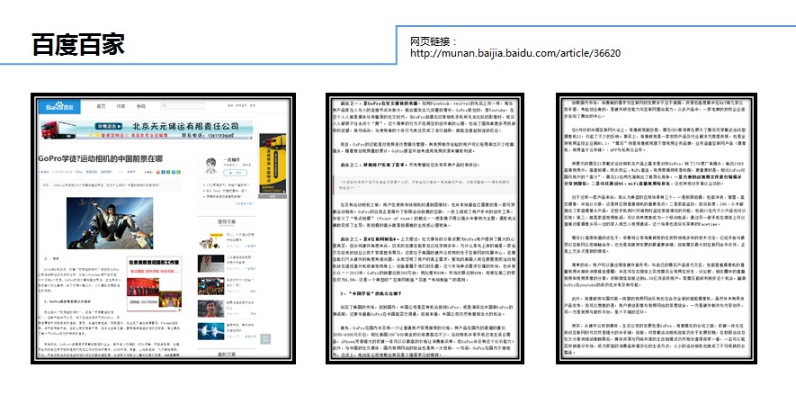Click the 北京赛熙世纪摄影工作室 inline ad
The height and width of the screenshot is (395, 796).
point(154,283)
